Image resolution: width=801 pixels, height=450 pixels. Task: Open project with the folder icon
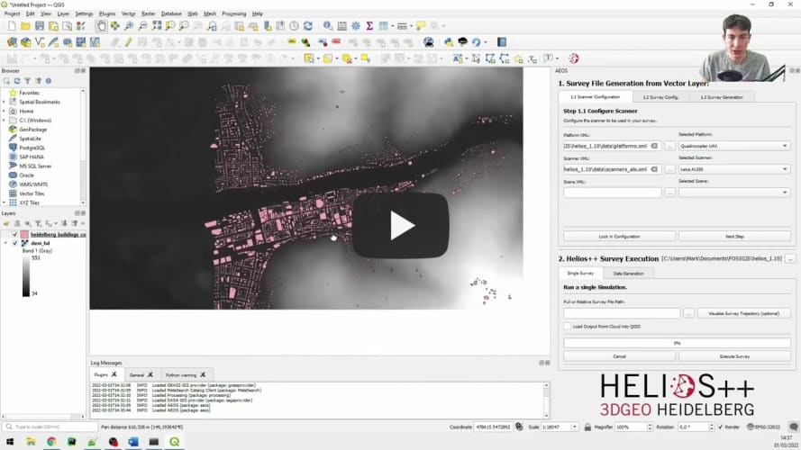tap(25, 26)
